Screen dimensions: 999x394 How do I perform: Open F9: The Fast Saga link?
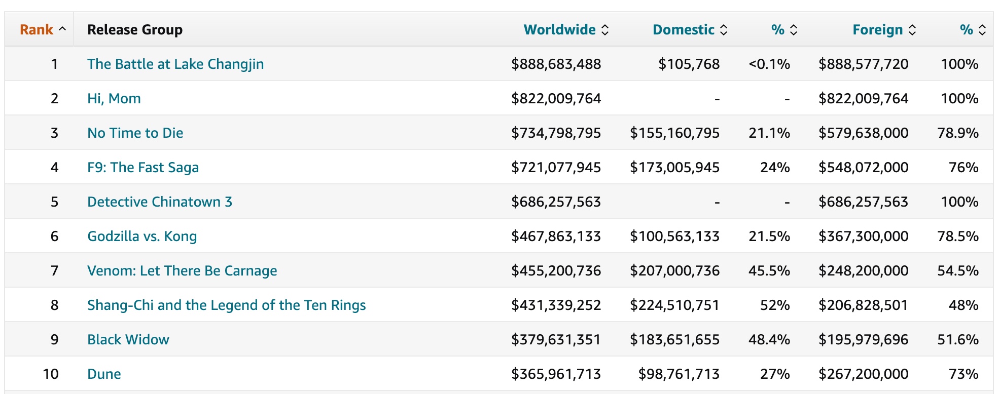tap(143, 167)
